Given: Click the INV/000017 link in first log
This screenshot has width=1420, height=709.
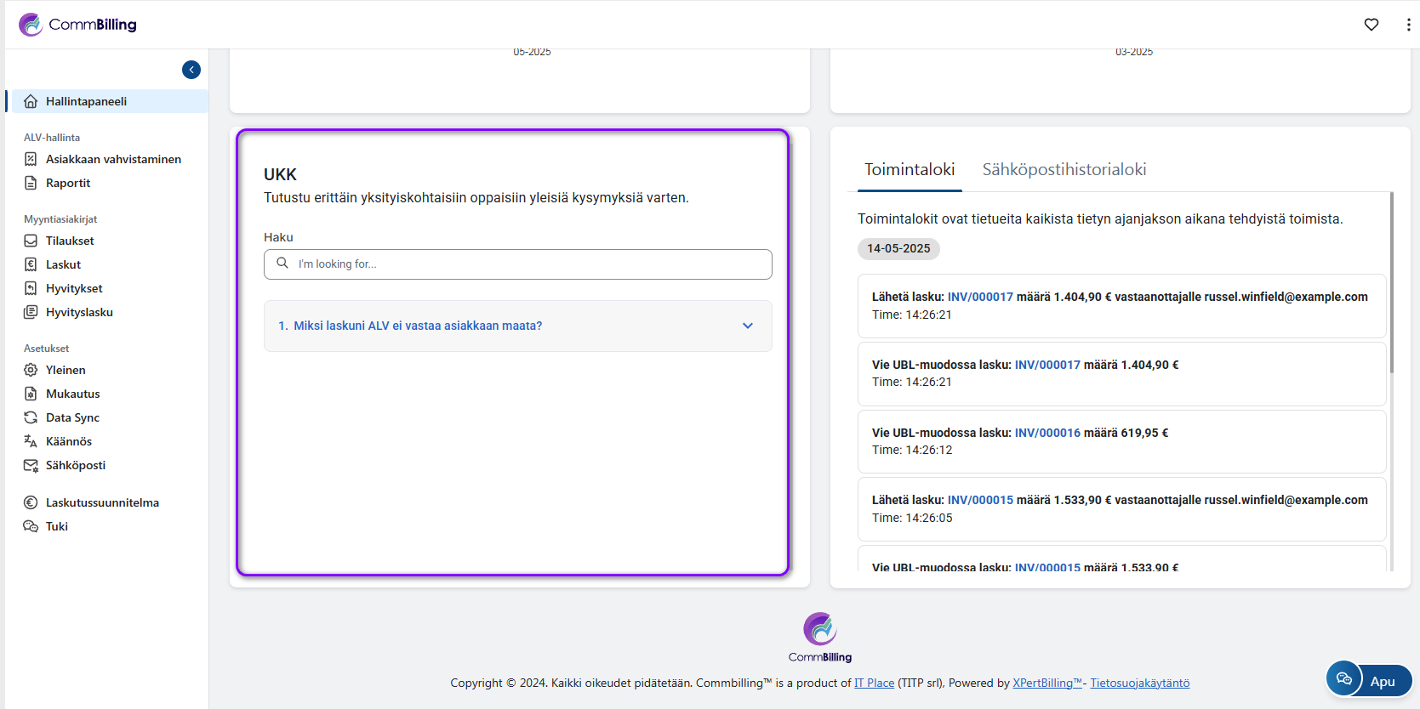Looking at the screenshot, I should pos(980,297).
